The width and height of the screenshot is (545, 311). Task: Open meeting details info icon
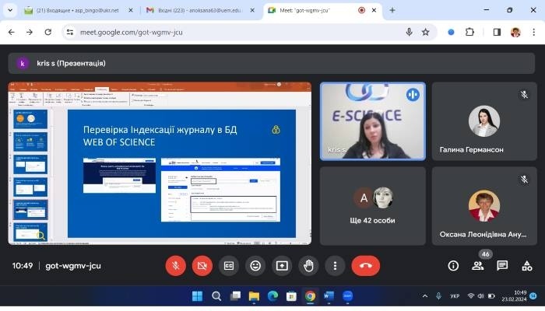(453, 265)
